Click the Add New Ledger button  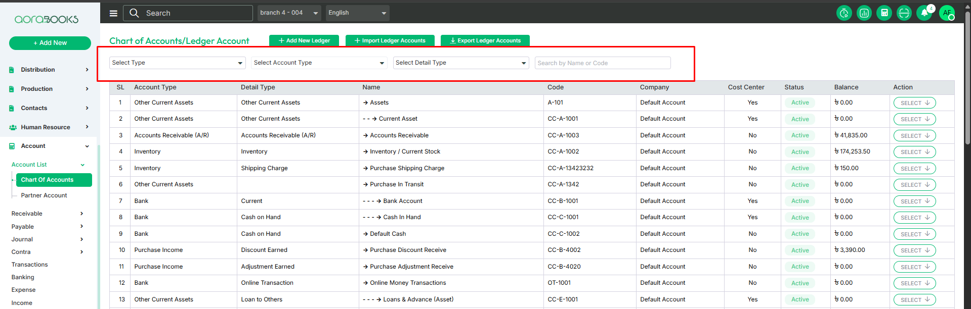[304, 40]
